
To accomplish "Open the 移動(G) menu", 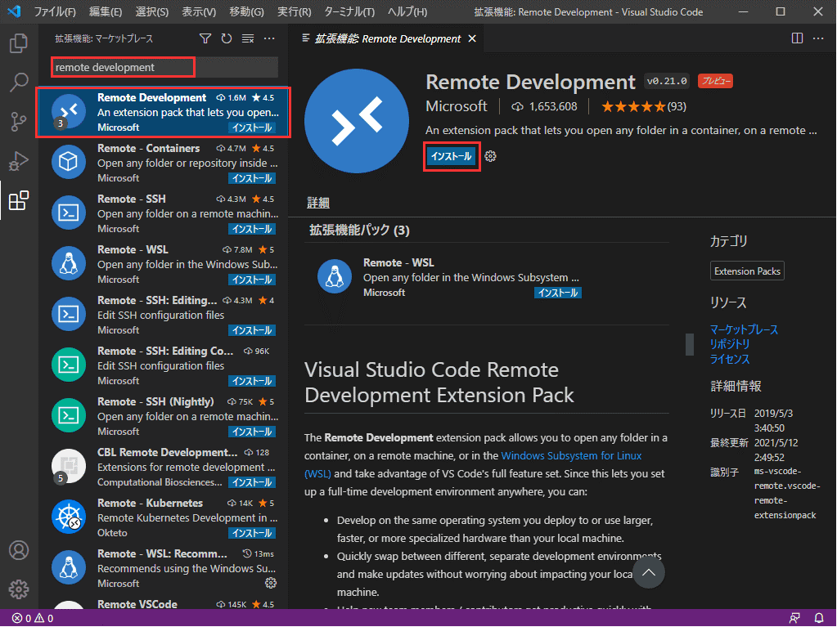I will tap(246, 11).
